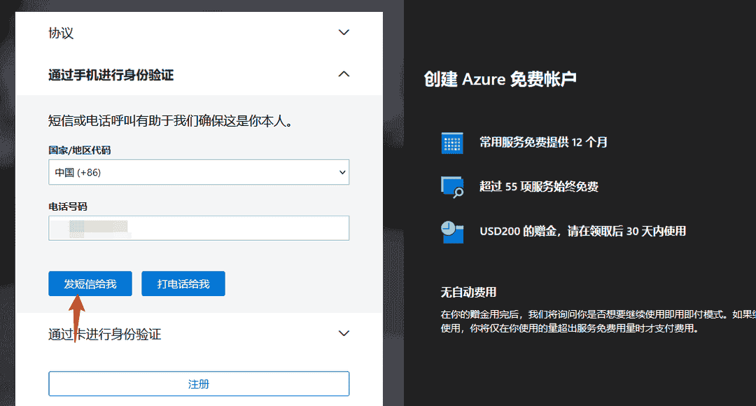Click the 超过 55 项服务始终免费 text
This screenshot has height=406, width=756.
[538, 187]
